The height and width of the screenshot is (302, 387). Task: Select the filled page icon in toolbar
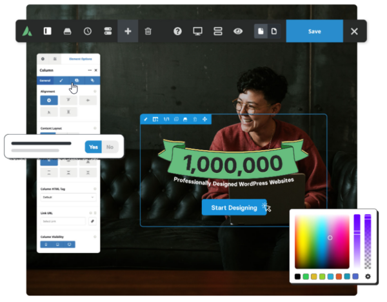coord(261,32)
